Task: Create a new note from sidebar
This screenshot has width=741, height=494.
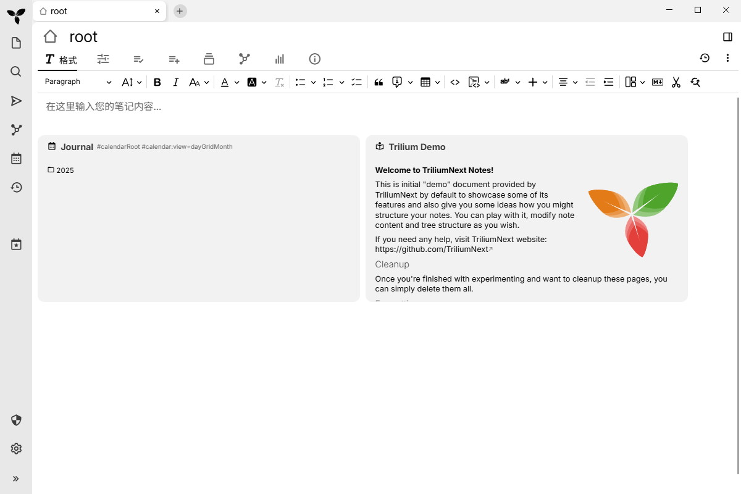Action: click(x=16, y=43)
